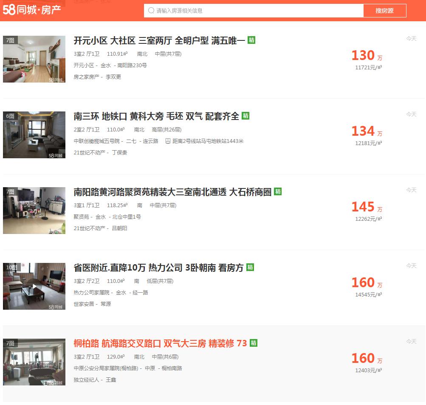Open listing 桐柏路 航海路交叉路口

point(160,343)
